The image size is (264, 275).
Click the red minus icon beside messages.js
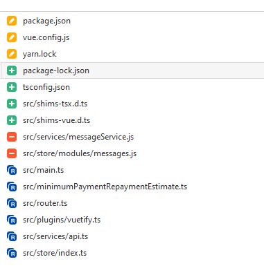click(x=12, y=153)
